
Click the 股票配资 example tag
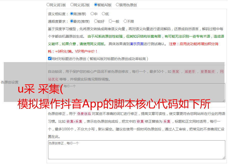coord(207,72)
